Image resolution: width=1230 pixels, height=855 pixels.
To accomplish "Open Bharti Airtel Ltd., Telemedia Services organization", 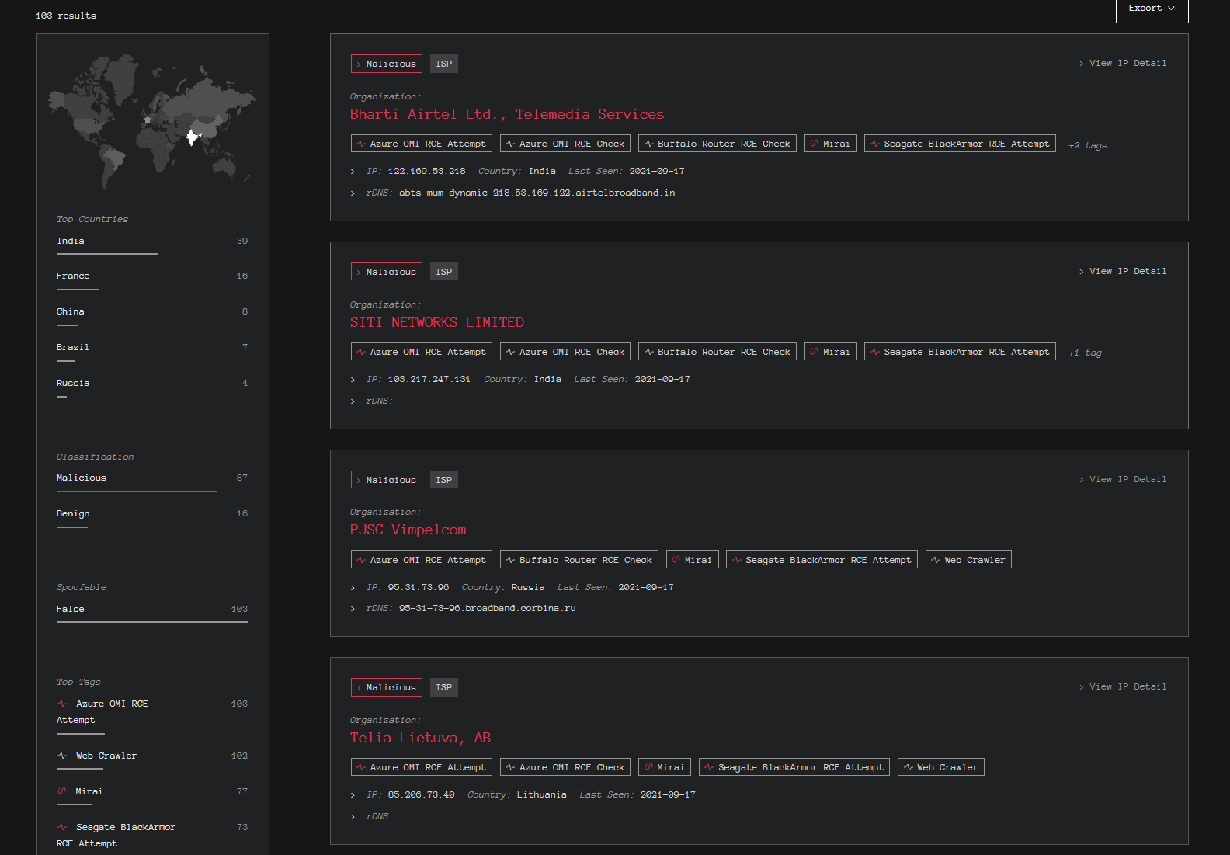I will [507, 114].
